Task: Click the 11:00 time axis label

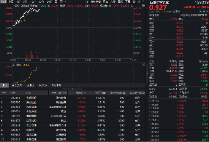Action: [57, 60]
